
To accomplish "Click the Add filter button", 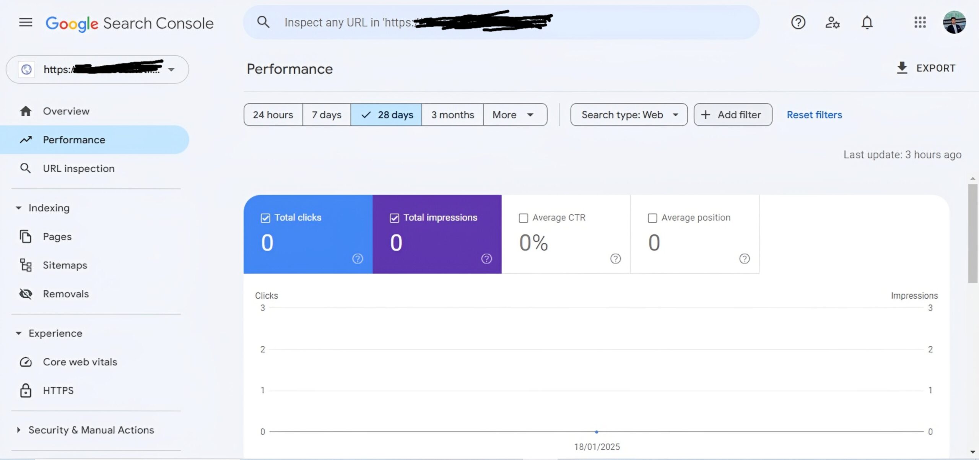I will pyautogui.click(x=733, y=115).
